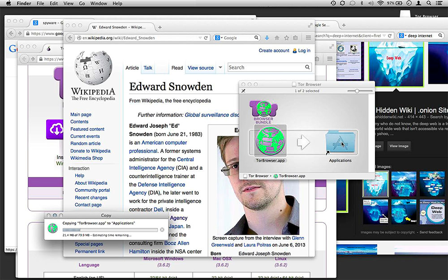This screenshot has width=448, height=280.
Task: Select the Article tab
Action: coord(132,68)
